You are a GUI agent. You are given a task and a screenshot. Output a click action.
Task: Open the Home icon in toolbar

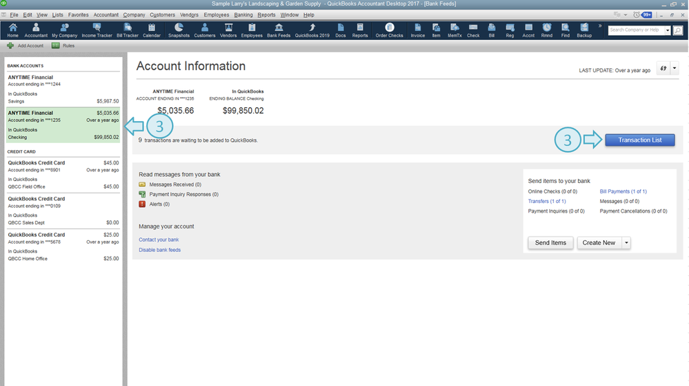pyautogui.click(x=12, y=30)
